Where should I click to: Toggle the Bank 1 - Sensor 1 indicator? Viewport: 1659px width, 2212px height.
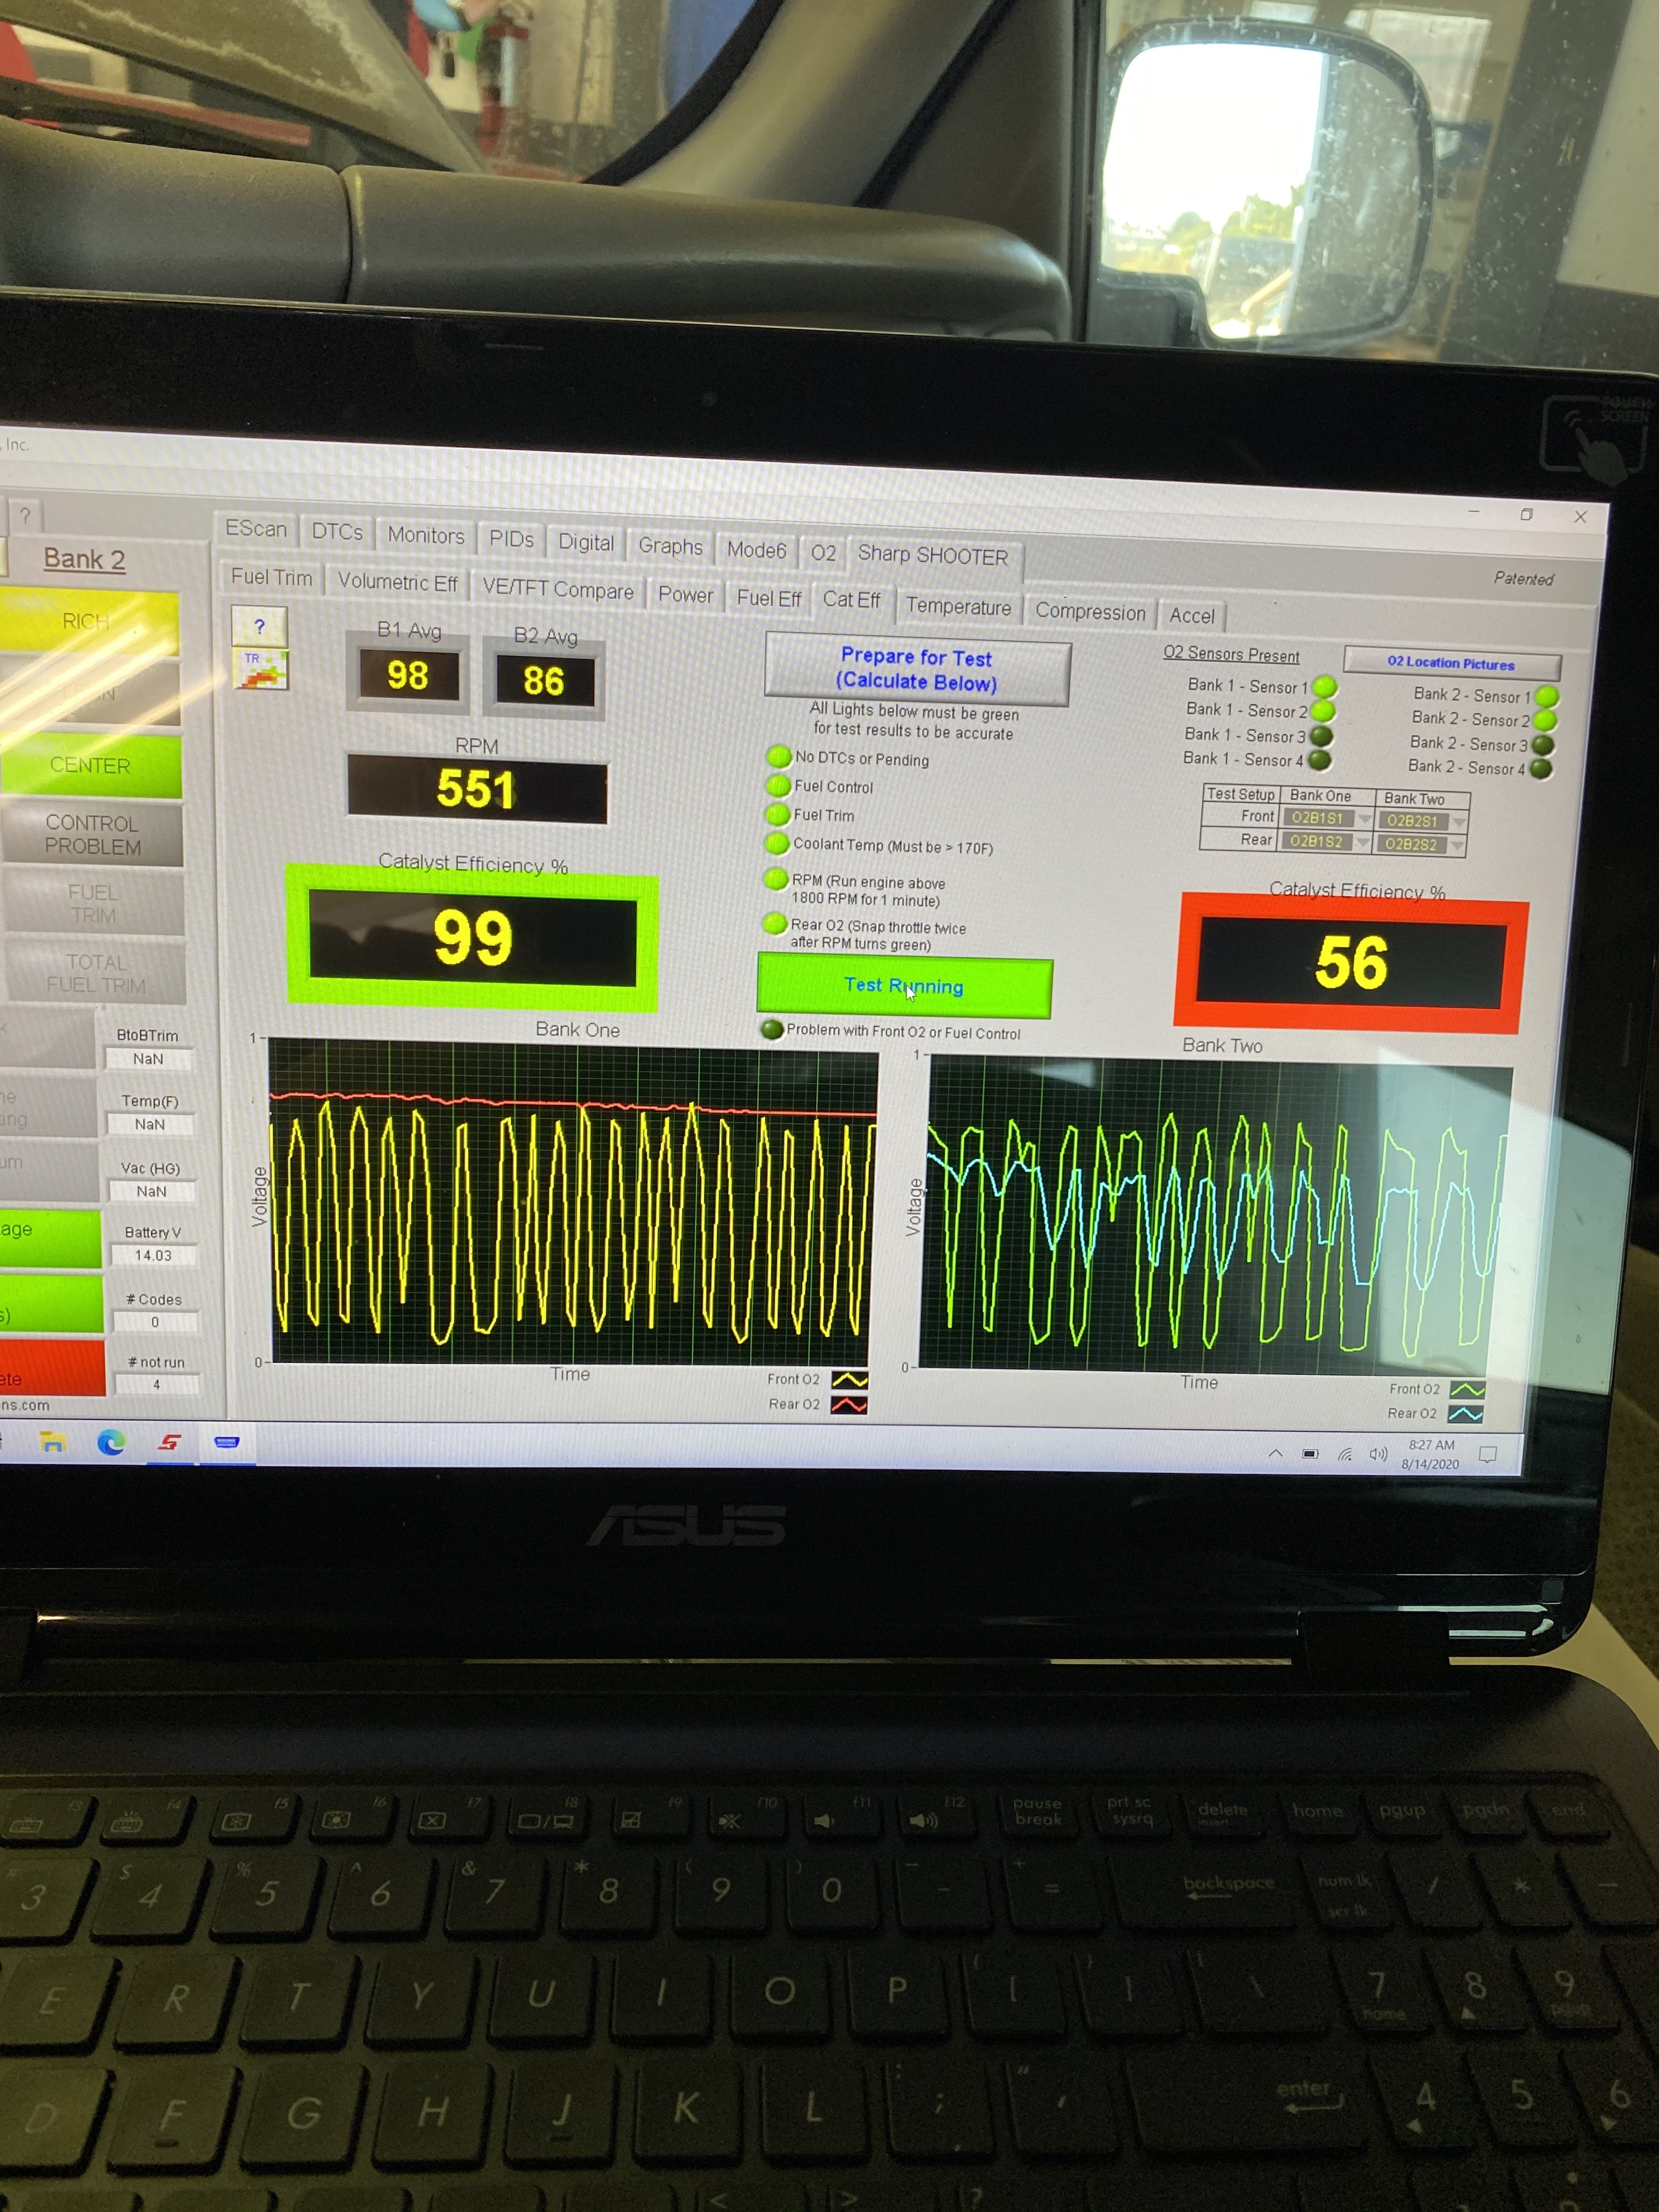(x=1324, y=687)
